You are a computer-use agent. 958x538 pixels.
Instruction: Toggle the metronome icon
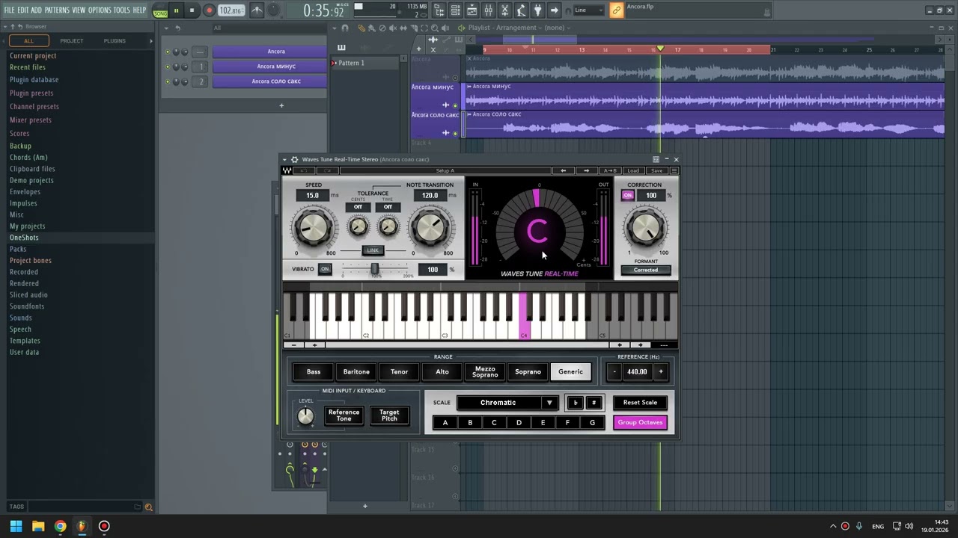257,10
